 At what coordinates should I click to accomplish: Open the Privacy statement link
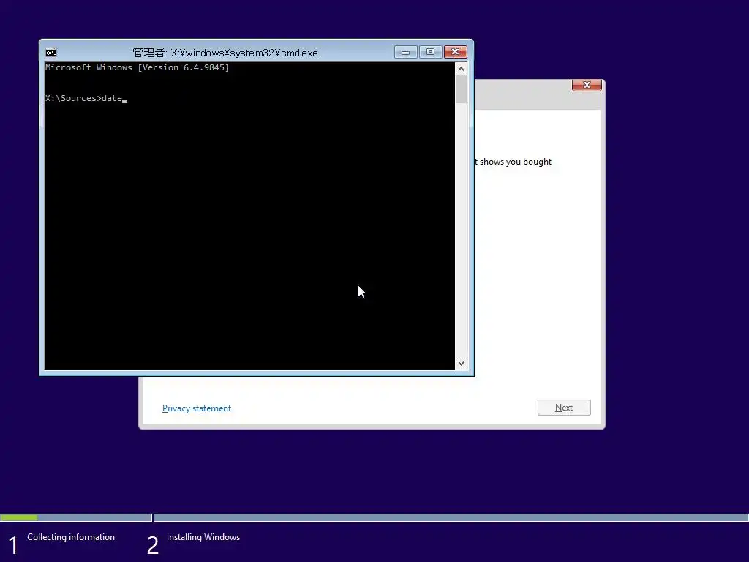coord(196,408)
